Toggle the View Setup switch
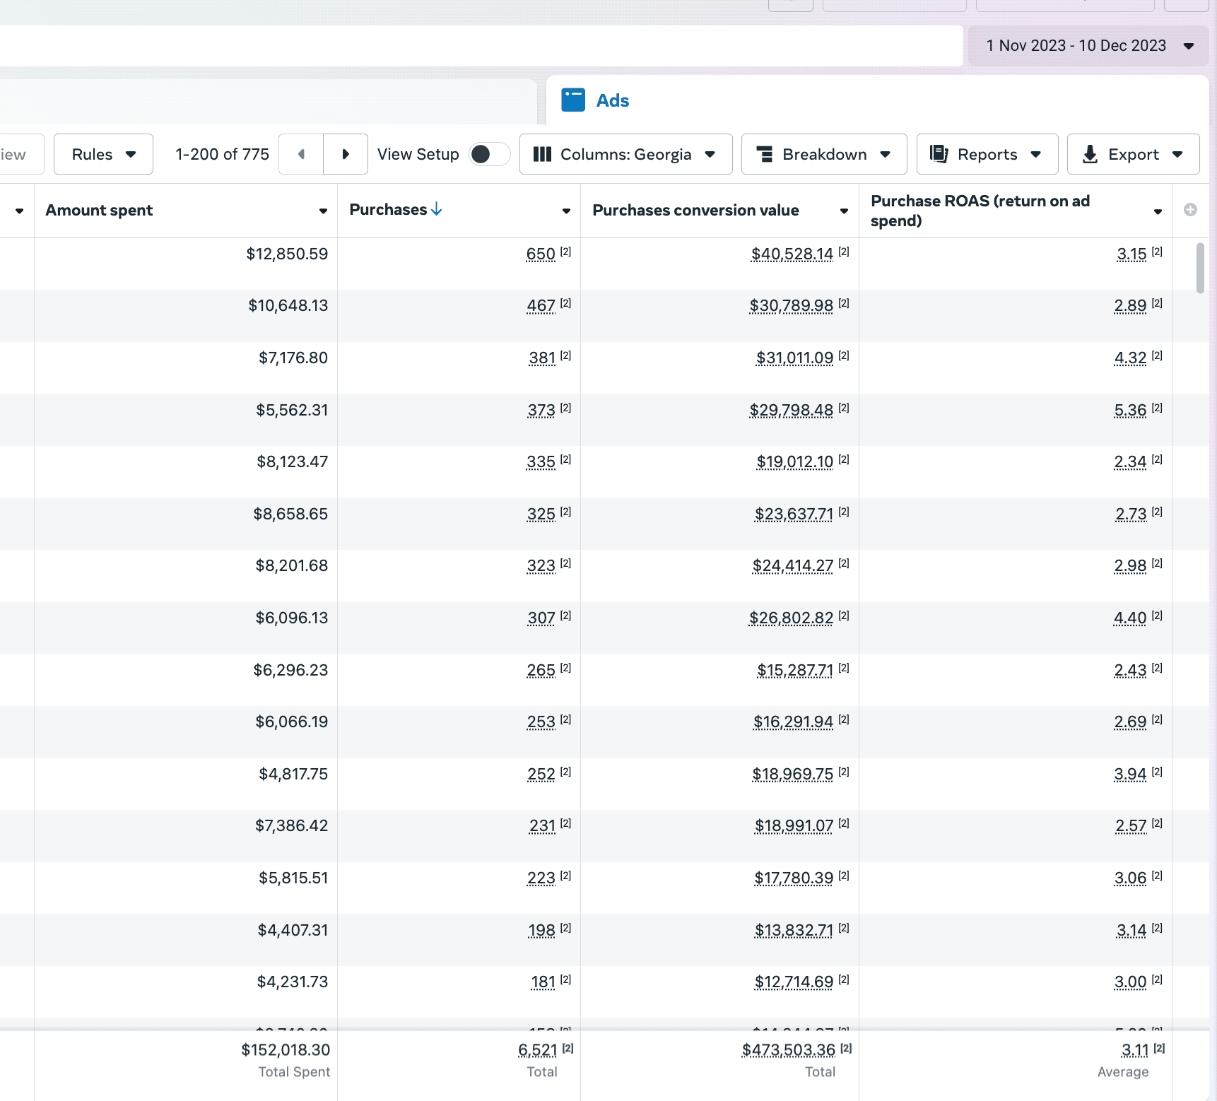 pos(489,154)
